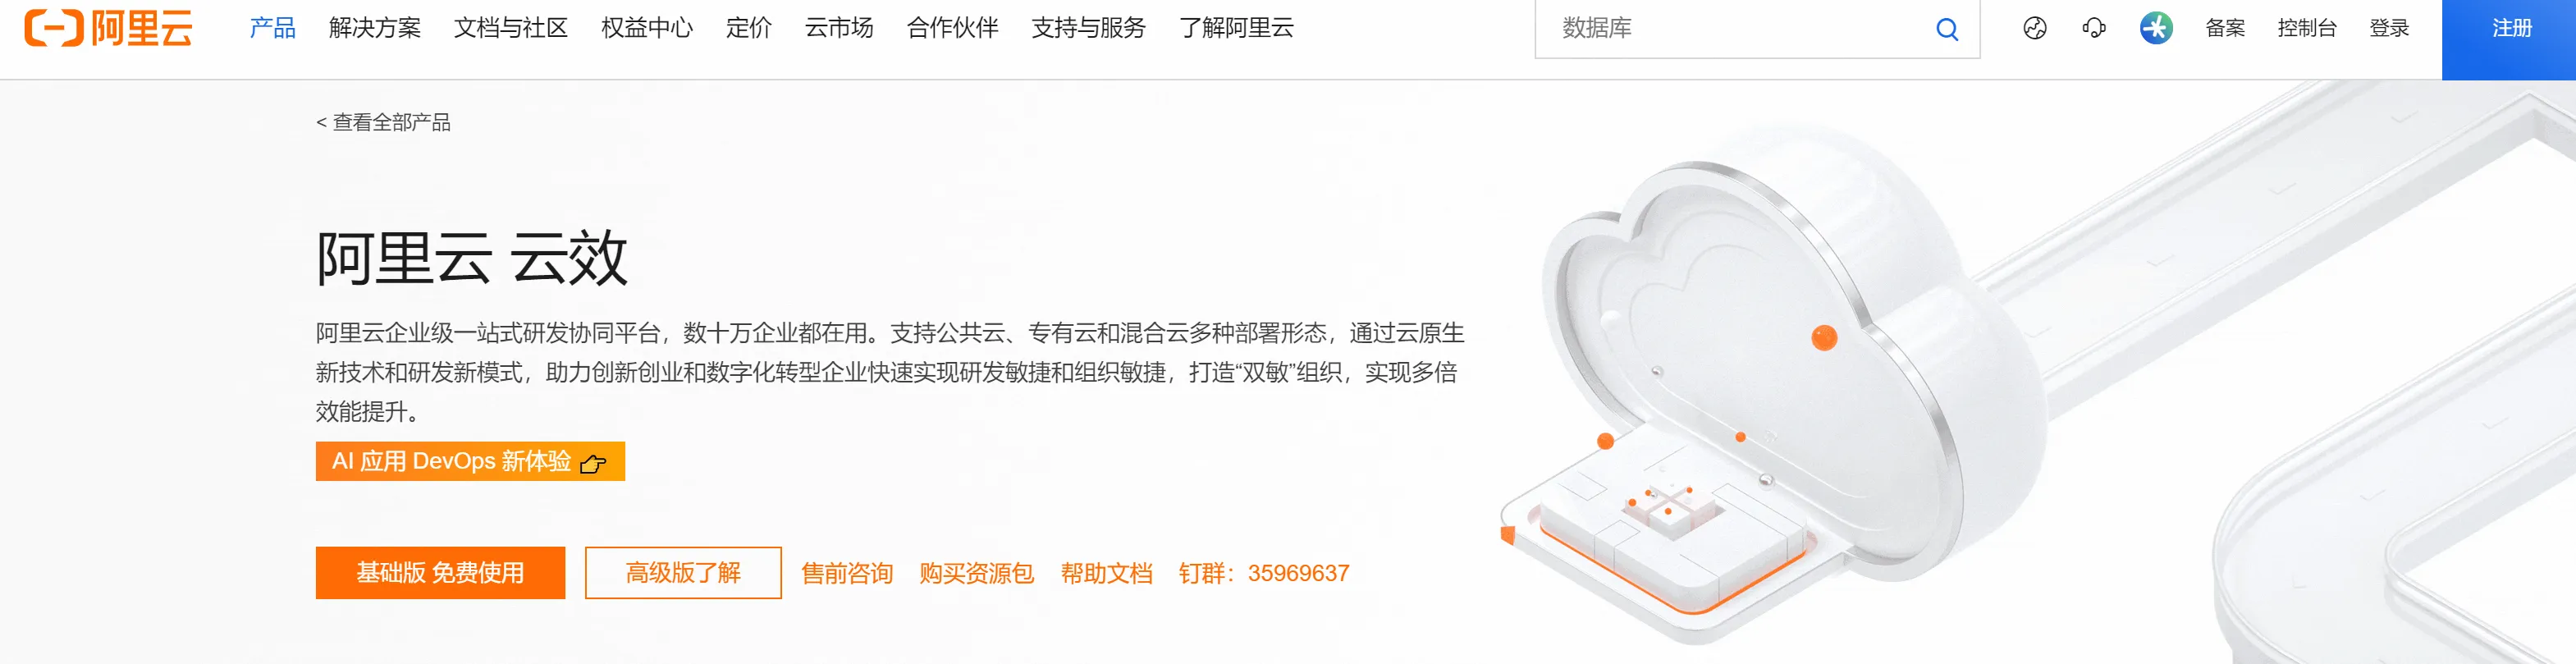2576x664 pixels.
Task: Open the globe region icon
Action: (2034, 28)
